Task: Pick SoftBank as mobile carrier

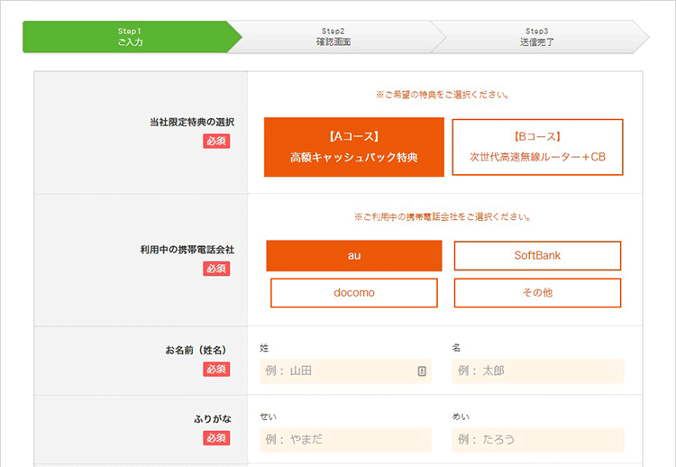Action: [x=537, y=255]
